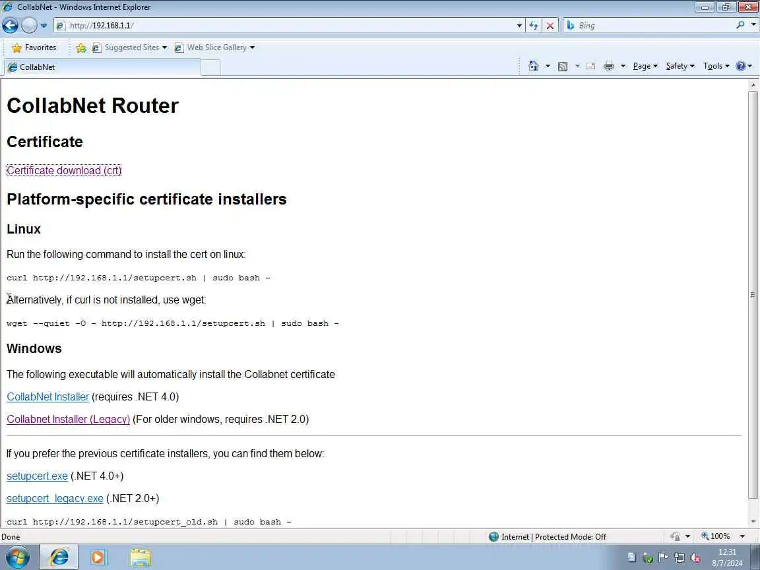The height and width of the screenshot is (570, 760).
Task: Open Collabnet Installer (Legacy) link
Action: click(x=69, y=420)
